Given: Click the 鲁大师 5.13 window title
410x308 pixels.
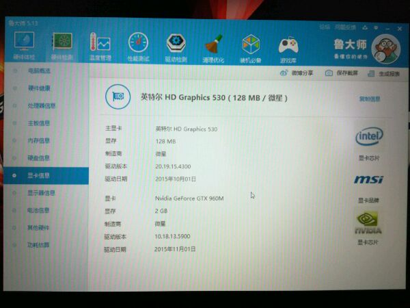Looking at the screenshot, I should point(23,23).
